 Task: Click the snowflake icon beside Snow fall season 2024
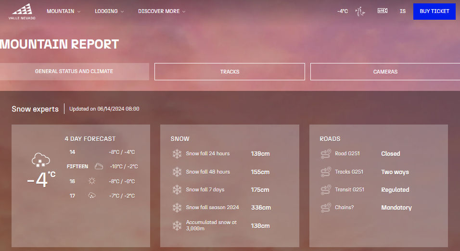(x=177, y=208)
